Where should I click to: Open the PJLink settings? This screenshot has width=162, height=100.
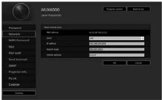click(19, 78)
